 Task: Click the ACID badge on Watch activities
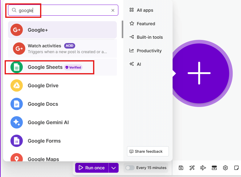69,46
